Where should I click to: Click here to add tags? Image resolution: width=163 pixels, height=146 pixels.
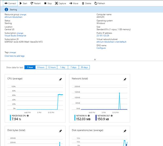click(x=14, y=56)
